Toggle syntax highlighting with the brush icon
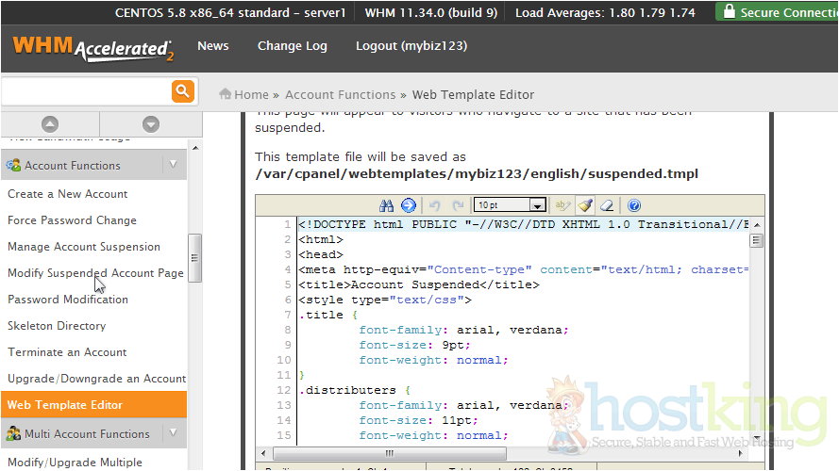839x471 pixels. pos(585,205)
